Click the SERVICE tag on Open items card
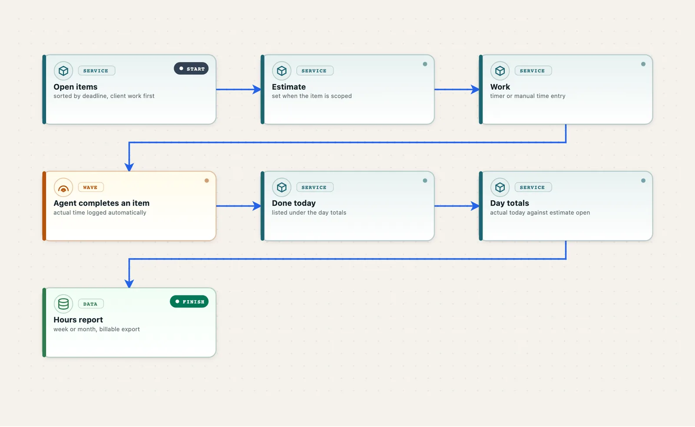The image size is (695, 427). click(x=96, y=71)
